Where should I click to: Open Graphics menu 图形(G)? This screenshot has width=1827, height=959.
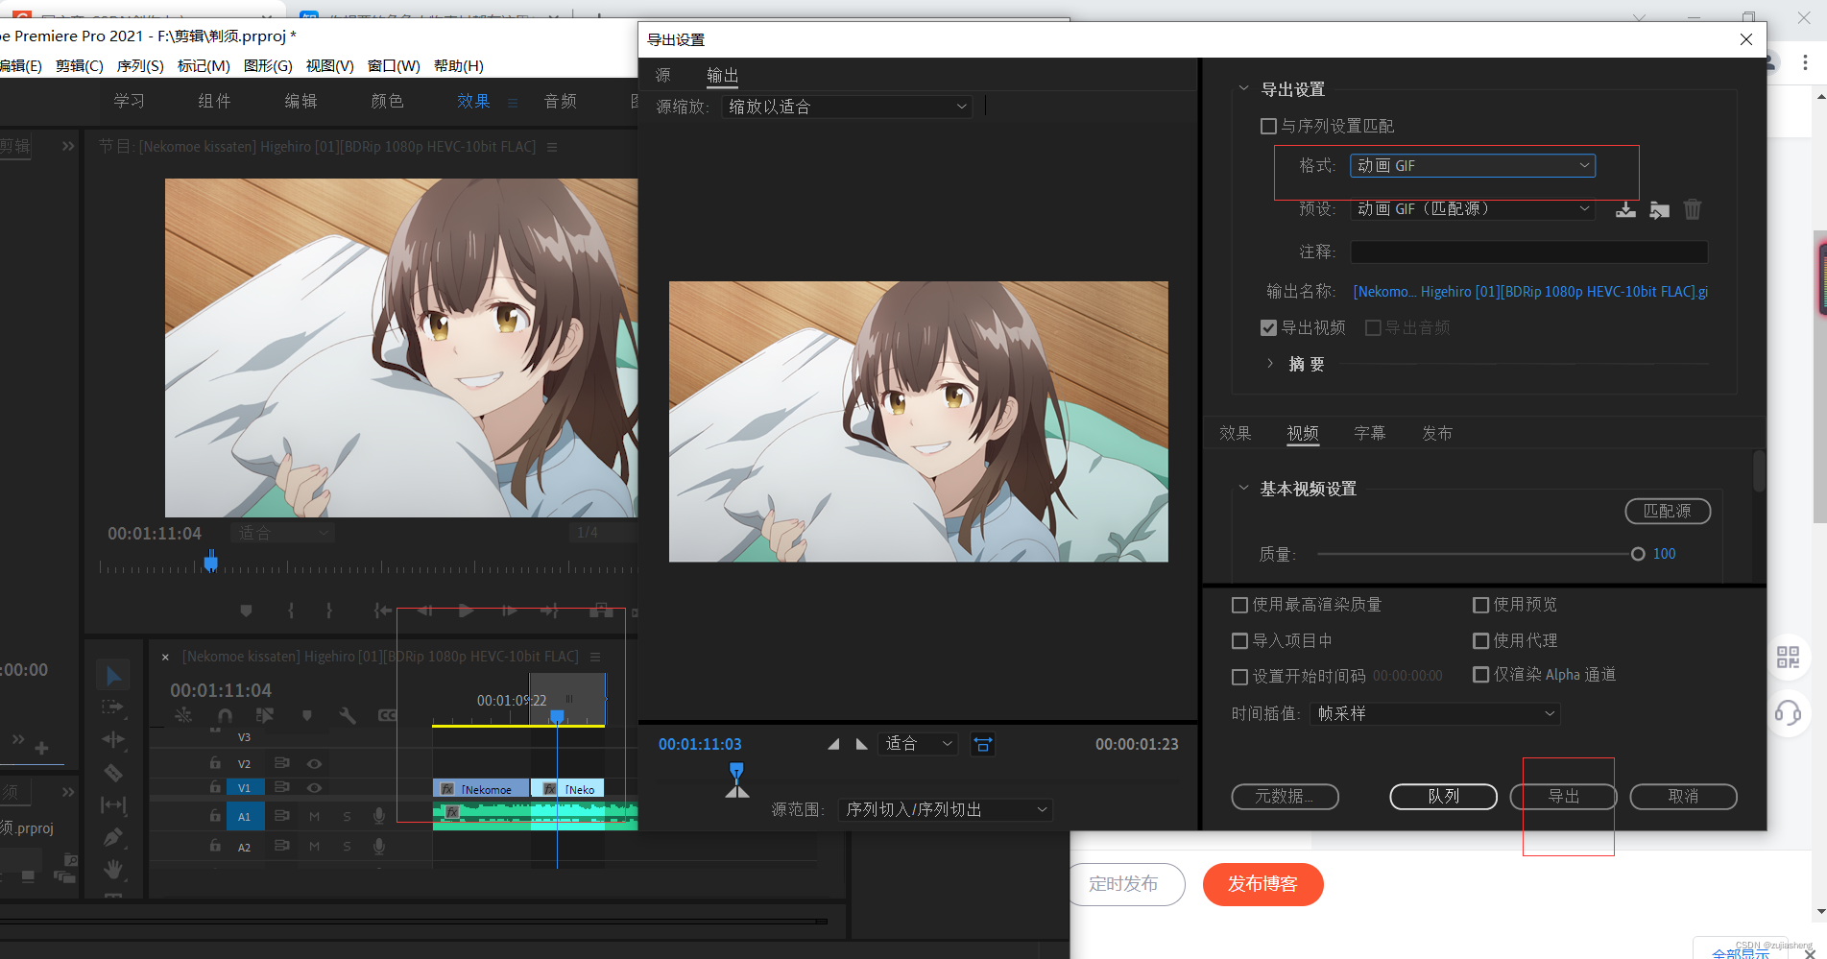pos(268,66)
